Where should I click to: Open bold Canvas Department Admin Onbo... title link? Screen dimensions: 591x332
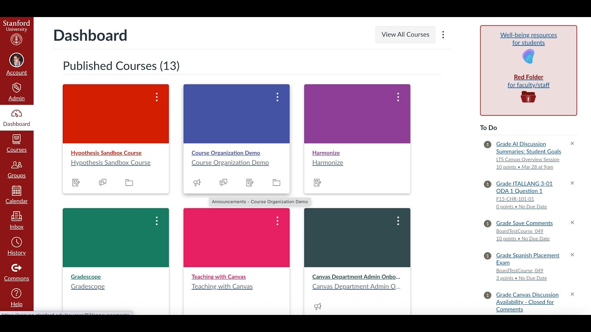click(356, 277)
